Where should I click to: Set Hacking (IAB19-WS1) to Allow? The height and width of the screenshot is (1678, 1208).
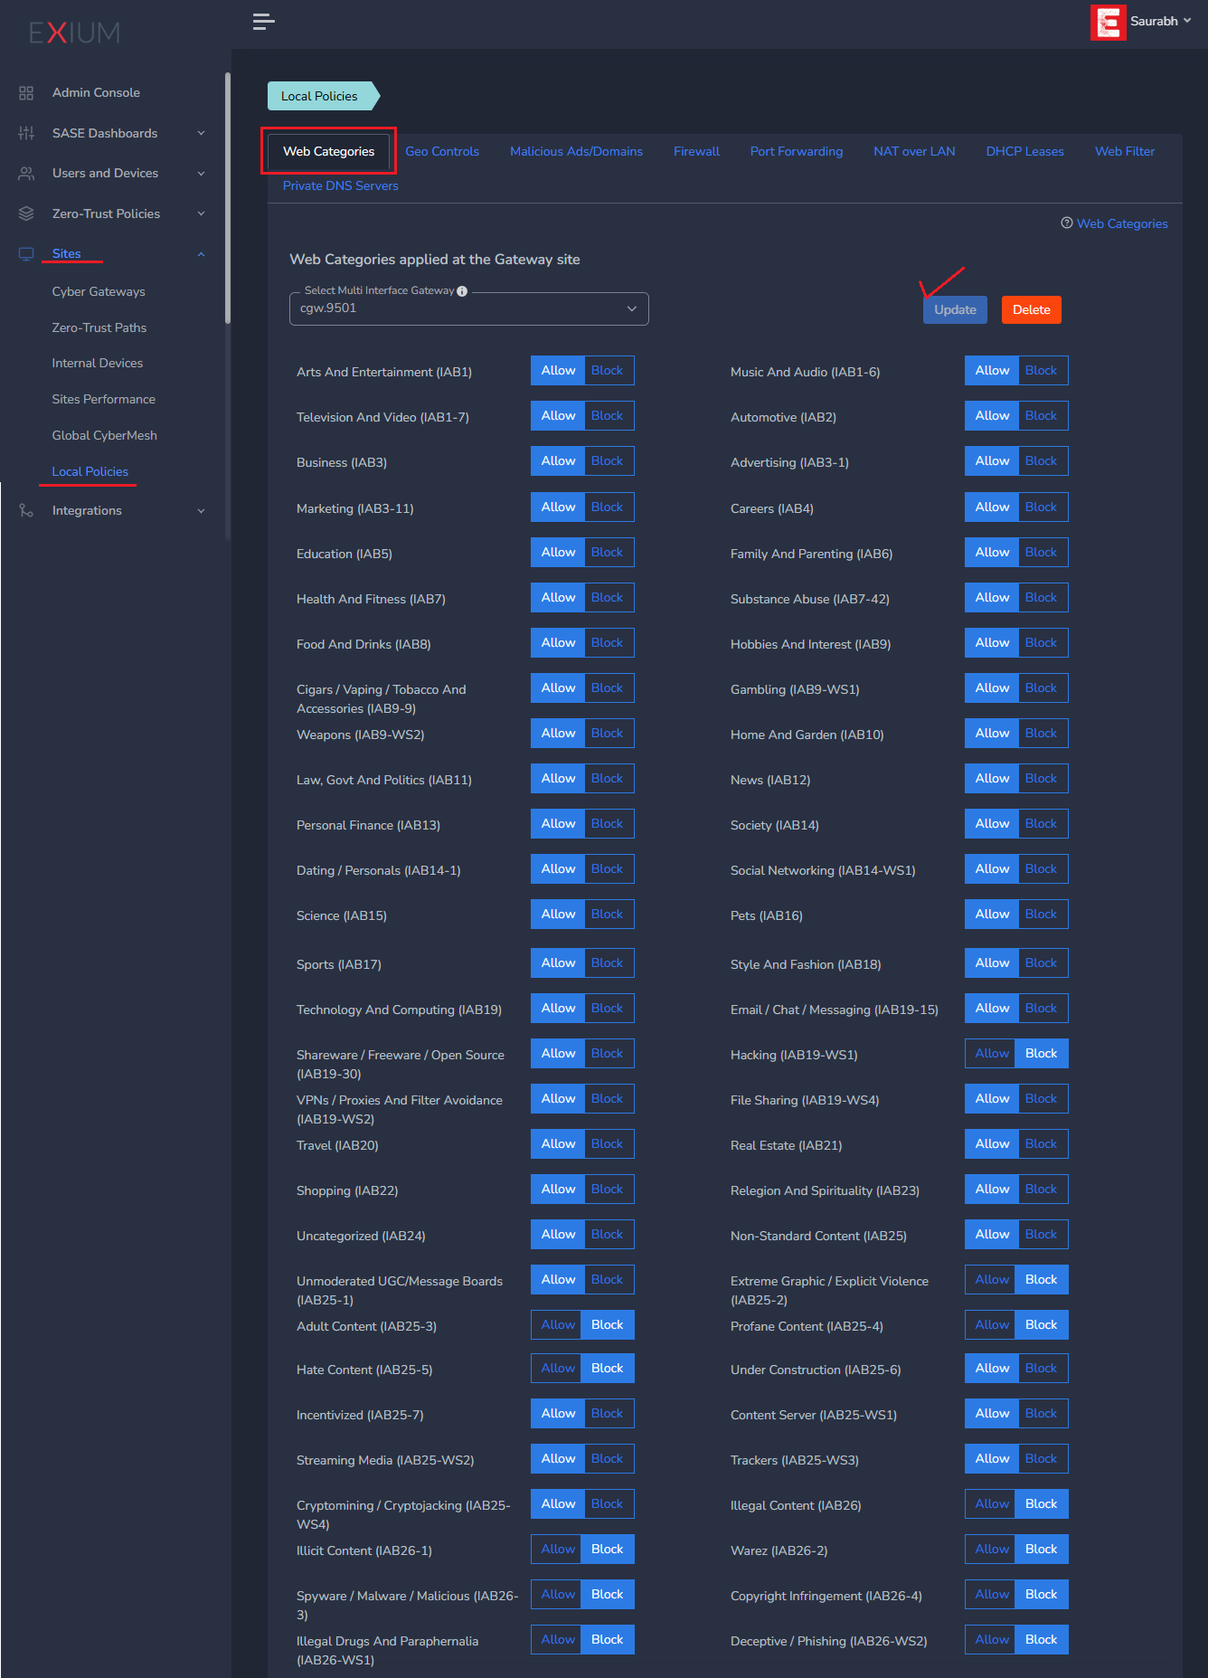[x=992, y=1054]
